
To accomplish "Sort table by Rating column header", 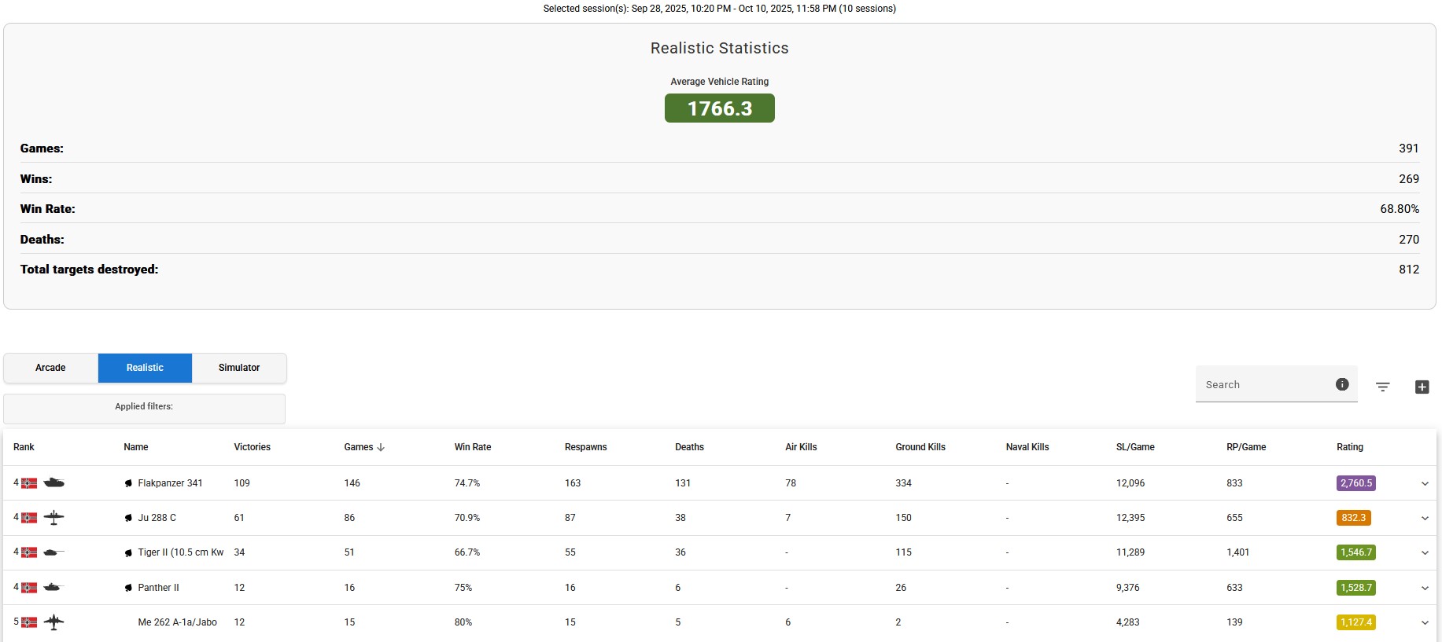I will pyautogui.click(x=1349, y=447).
